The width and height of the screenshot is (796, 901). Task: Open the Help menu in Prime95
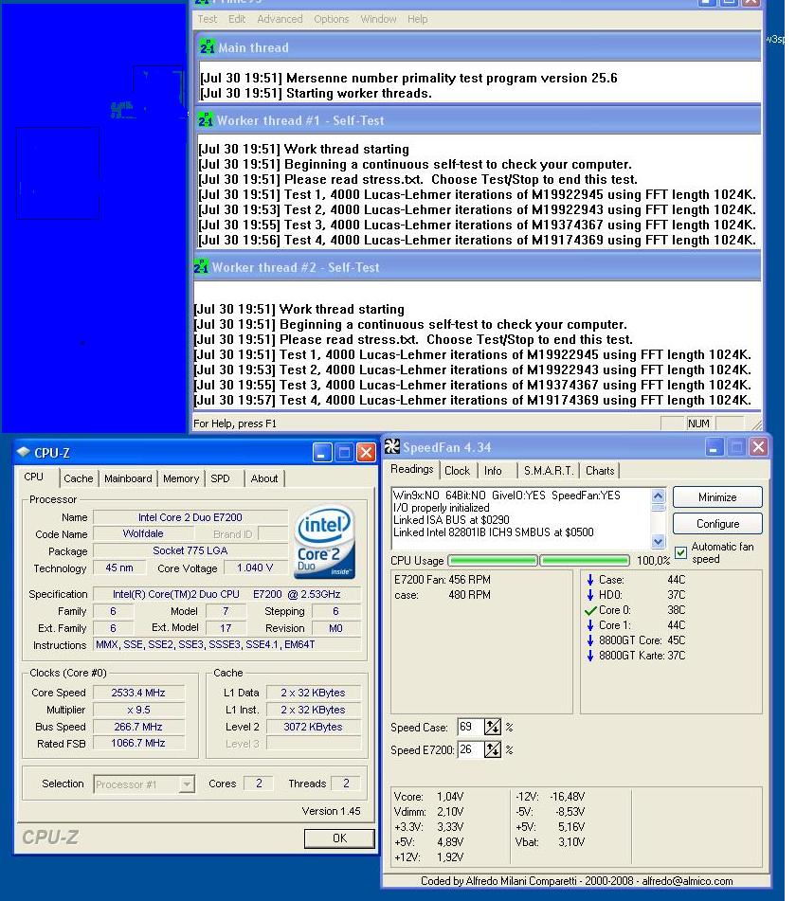point(417,19)
